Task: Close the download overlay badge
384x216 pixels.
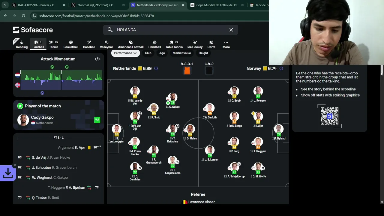Action: [15, 165]
